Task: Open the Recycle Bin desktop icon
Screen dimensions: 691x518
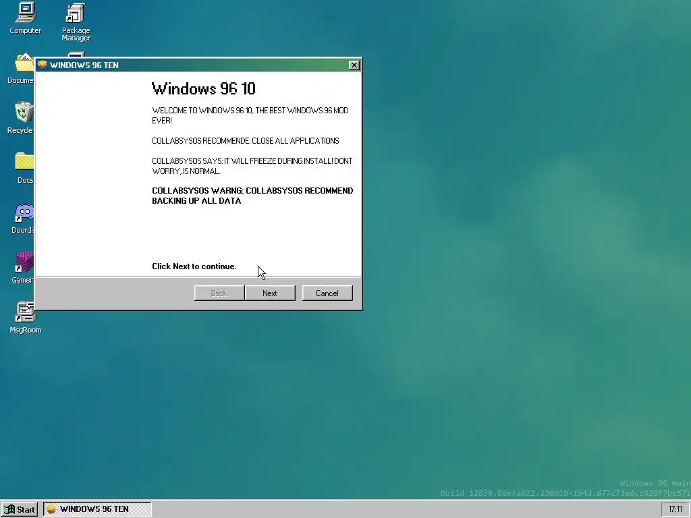Action: [21, 117]
